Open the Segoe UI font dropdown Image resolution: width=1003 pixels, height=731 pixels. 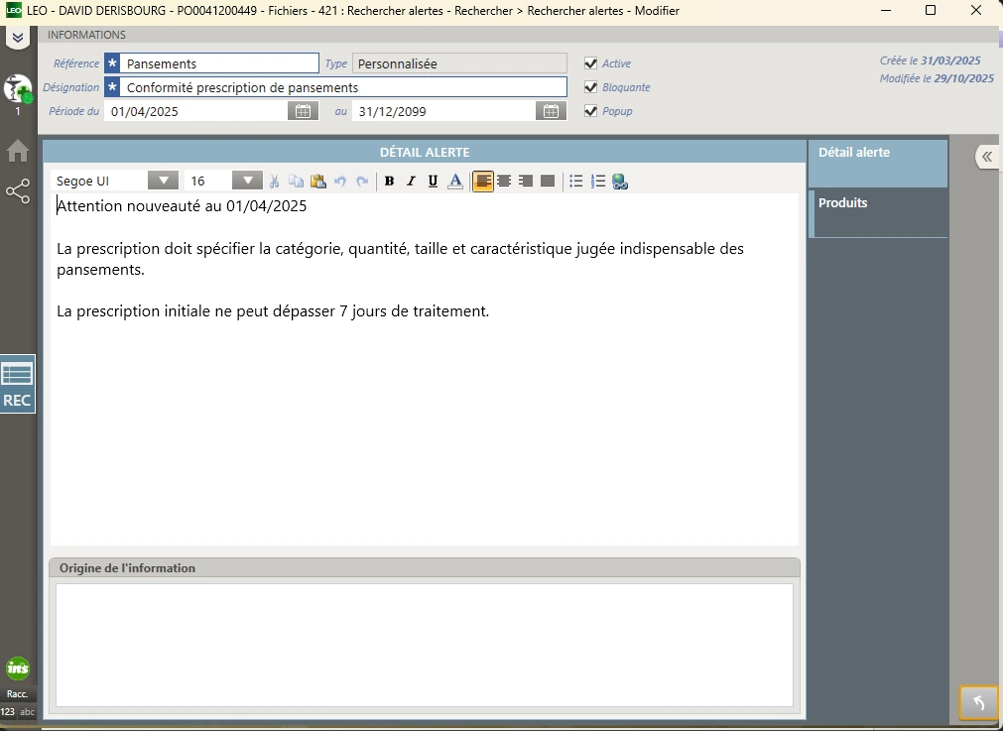[163, 181]
